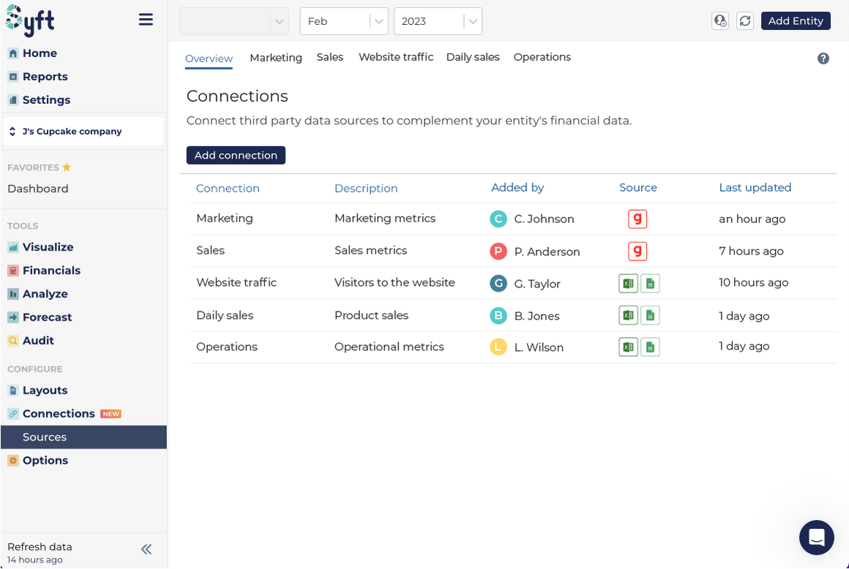The width and height of the screenshot is (849, 569).
Task: Sort by the Source column header
Action: click(637, 188)
